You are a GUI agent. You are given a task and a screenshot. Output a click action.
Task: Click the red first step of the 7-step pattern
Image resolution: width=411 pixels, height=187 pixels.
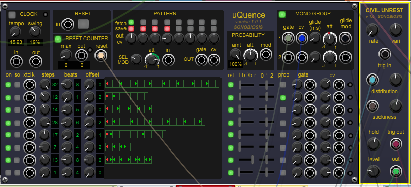click(x=107, y=147)
